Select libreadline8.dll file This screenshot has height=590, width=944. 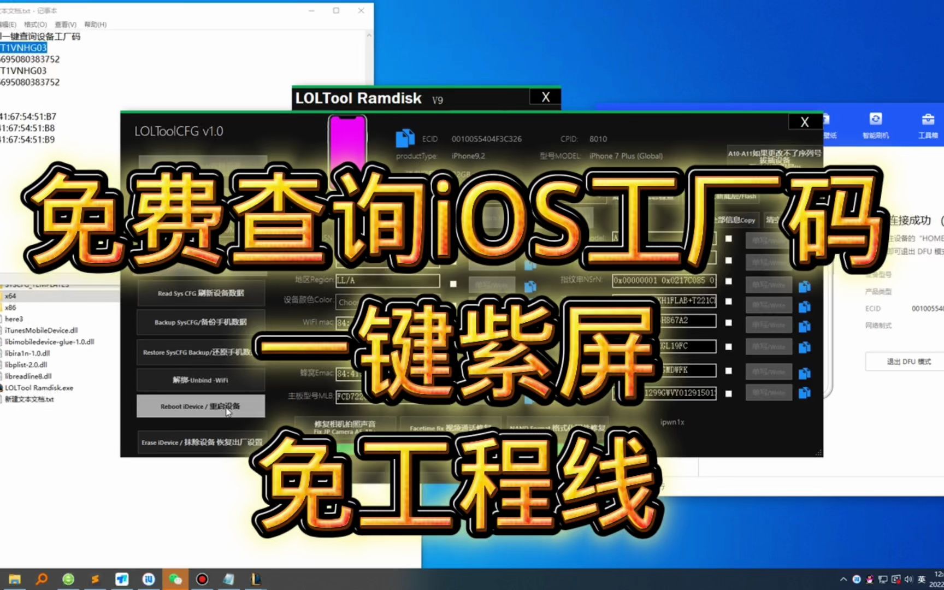click(x=28, y=376)
